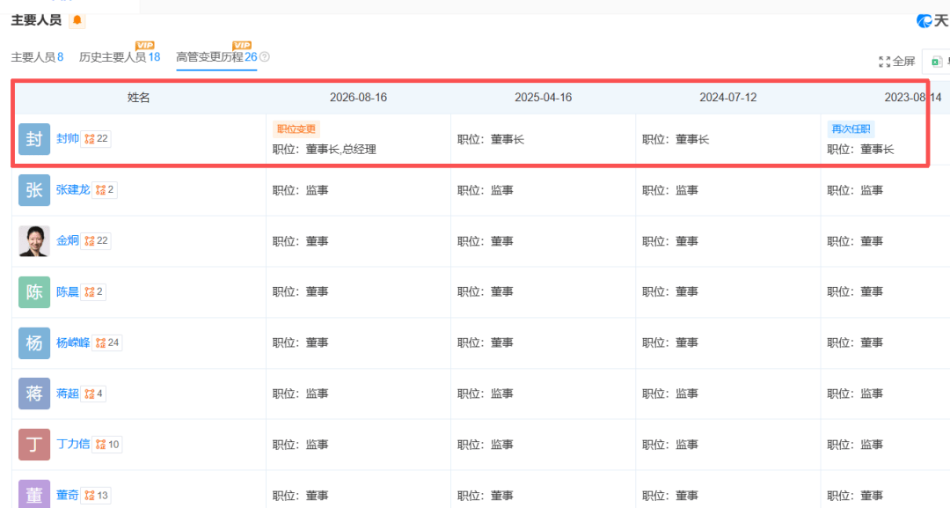Open 蒋超 profile link

pyautogui.click(x=67, y=394)
